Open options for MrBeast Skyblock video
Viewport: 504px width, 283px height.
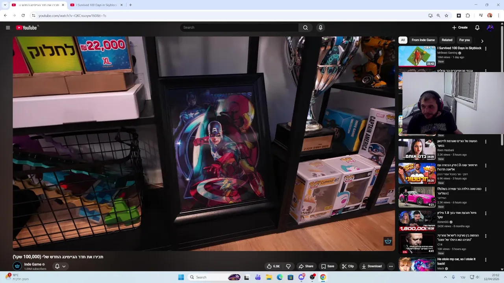click(485, 48)
